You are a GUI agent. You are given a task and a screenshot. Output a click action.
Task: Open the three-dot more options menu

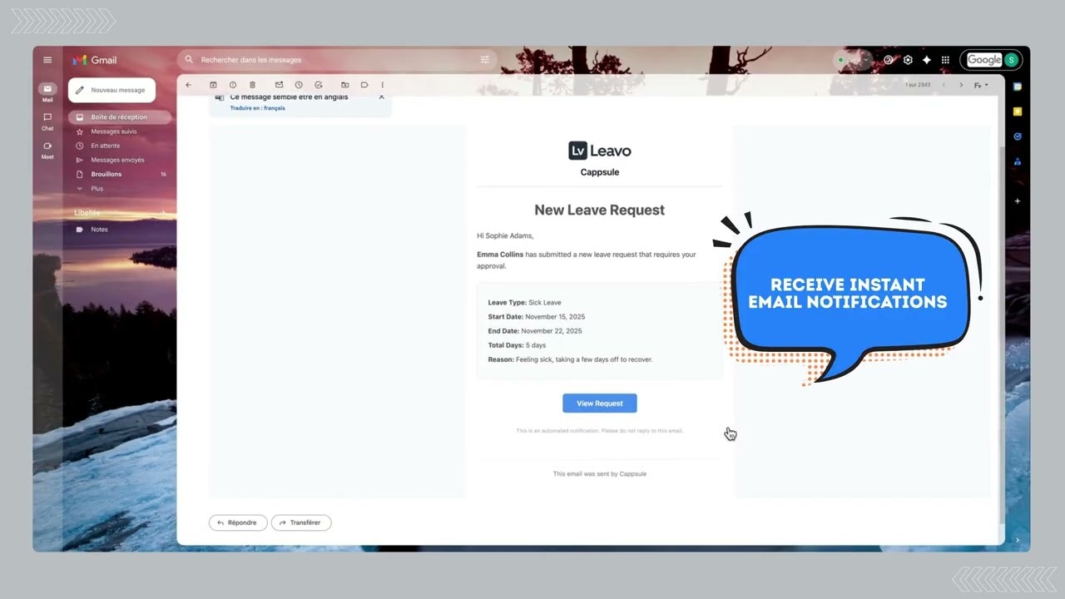click(x=383, y=85)
